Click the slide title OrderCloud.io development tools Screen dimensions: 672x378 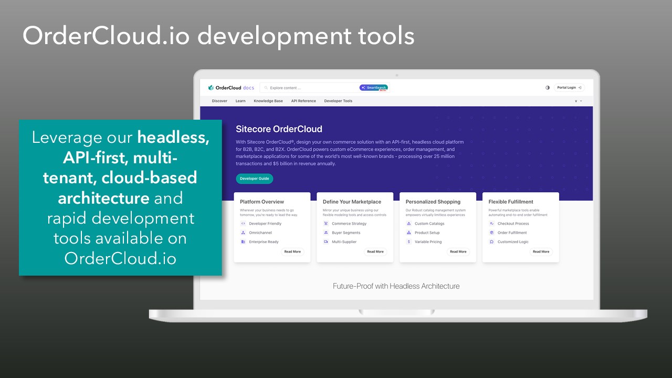pos(218,36)
